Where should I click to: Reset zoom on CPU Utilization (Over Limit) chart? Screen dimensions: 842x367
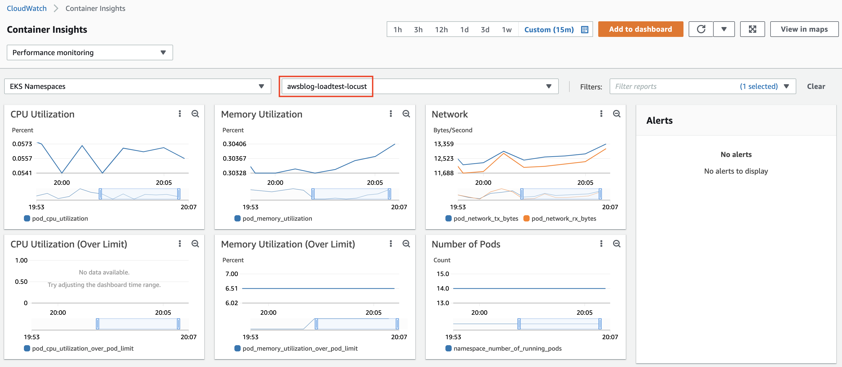tap(195, 244)
